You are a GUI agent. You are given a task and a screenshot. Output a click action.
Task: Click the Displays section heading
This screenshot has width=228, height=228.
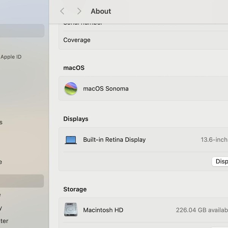76,119
